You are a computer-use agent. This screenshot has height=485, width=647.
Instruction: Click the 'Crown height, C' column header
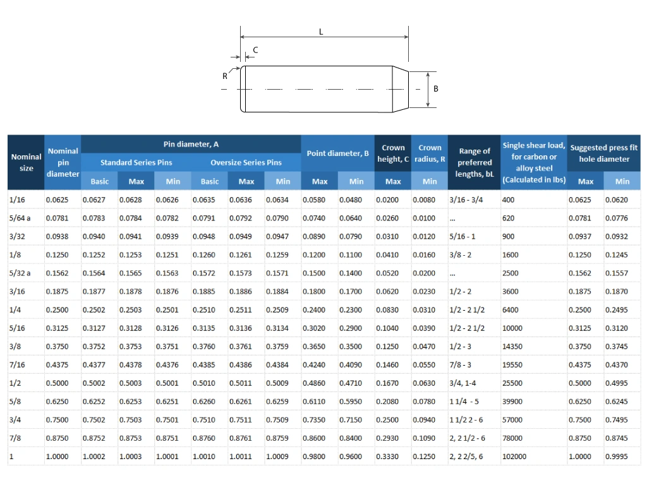(393, 153)
